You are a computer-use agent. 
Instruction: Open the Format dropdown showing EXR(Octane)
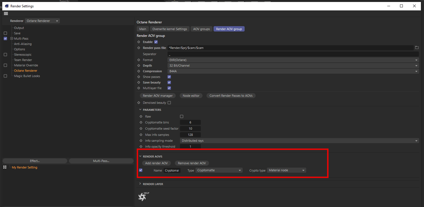tap(293, 60)
